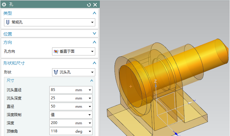The height and width of the screenshot is (136, 230).
Task: Click the 尺寸 subsection title
Action: point(10,81)
